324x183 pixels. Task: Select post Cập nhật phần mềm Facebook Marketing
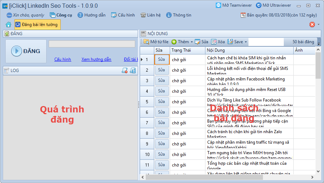[249, 80]
